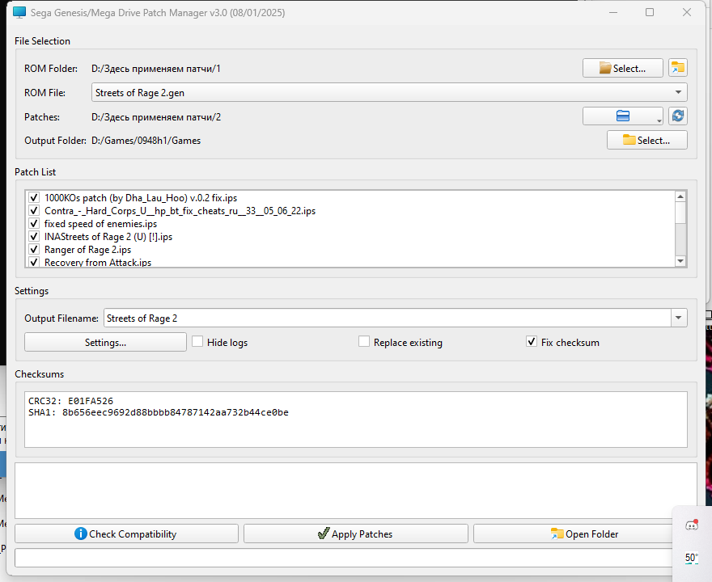Click the app monitor icon in title bar
Image resolution: width=712 pixels, height=582 pixels.
coord(19,13)
